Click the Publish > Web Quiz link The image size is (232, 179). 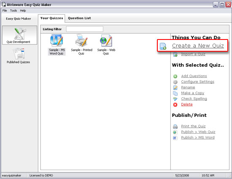pos(198,132)
